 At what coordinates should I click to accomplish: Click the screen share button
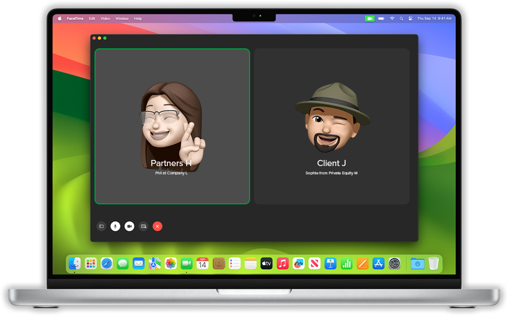point(143,226)
